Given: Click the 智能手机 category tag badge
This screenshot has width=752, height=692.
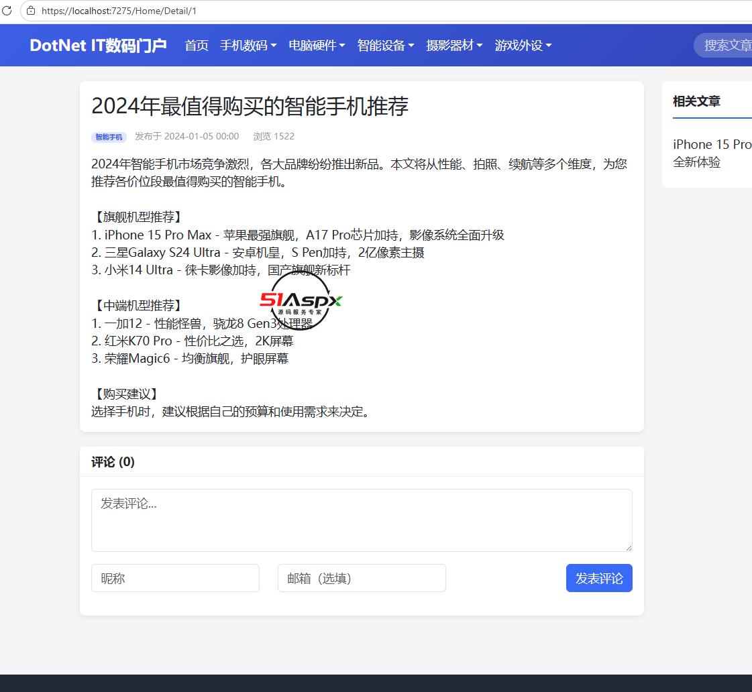Looking at the screenshot, I should [109, 137].
